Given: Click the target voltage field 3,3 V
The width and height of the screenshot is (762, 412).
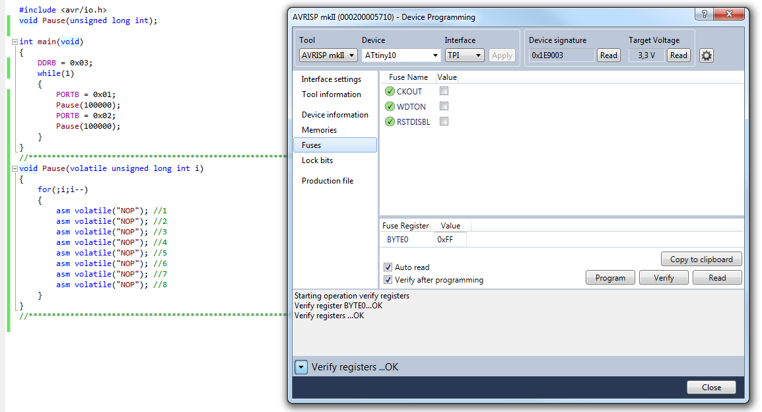Looking at the screenshot, I should (646, 55).
